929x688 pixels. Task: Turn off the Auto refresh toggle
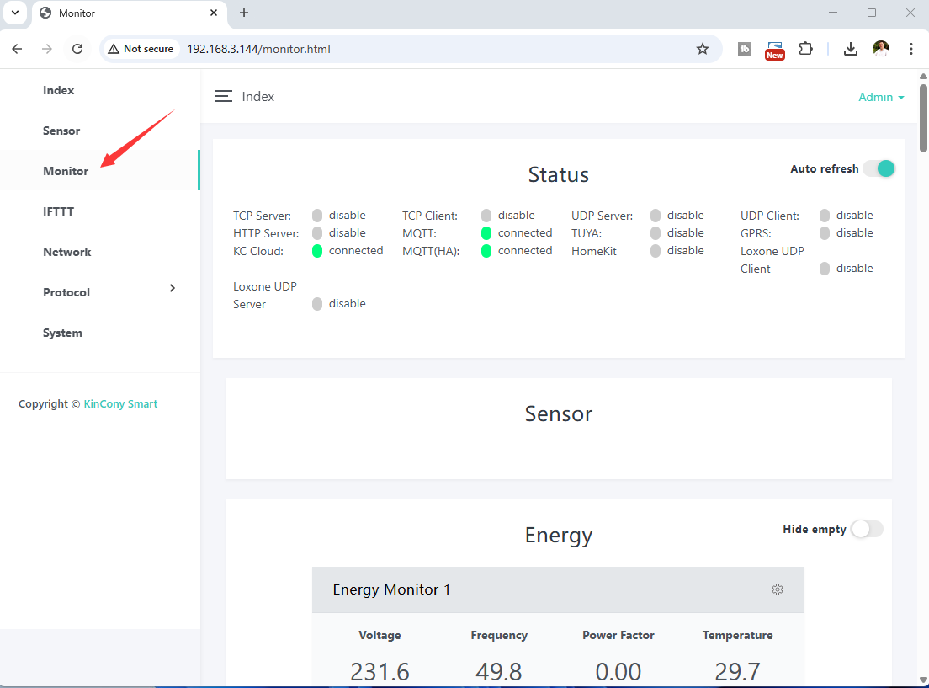tap(879, 168)
